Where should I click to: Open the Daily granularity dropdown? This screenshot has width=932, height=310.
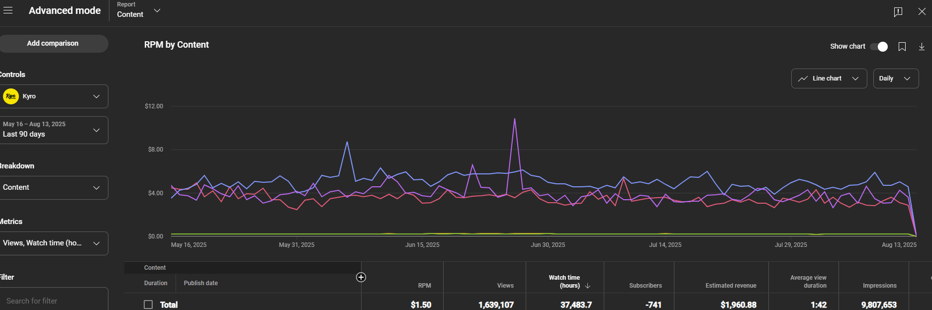(x=896, y=78)
